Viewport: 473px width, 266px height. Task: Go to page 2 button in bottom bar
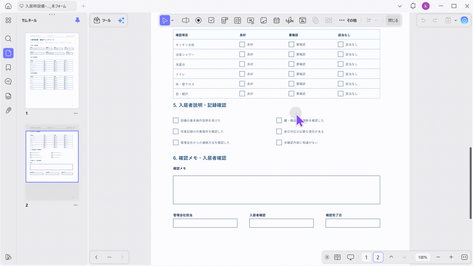tap(378, 257)
